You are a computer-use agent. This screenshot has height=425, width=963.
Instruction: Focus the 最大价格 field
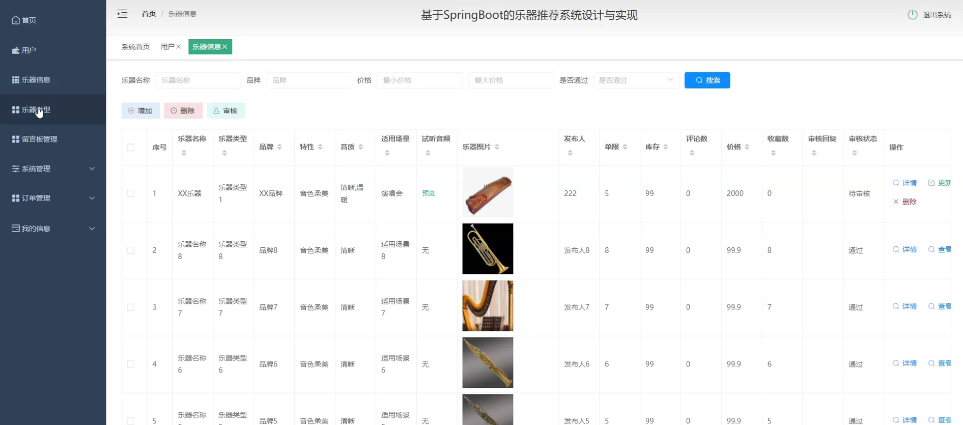[511, 80]
